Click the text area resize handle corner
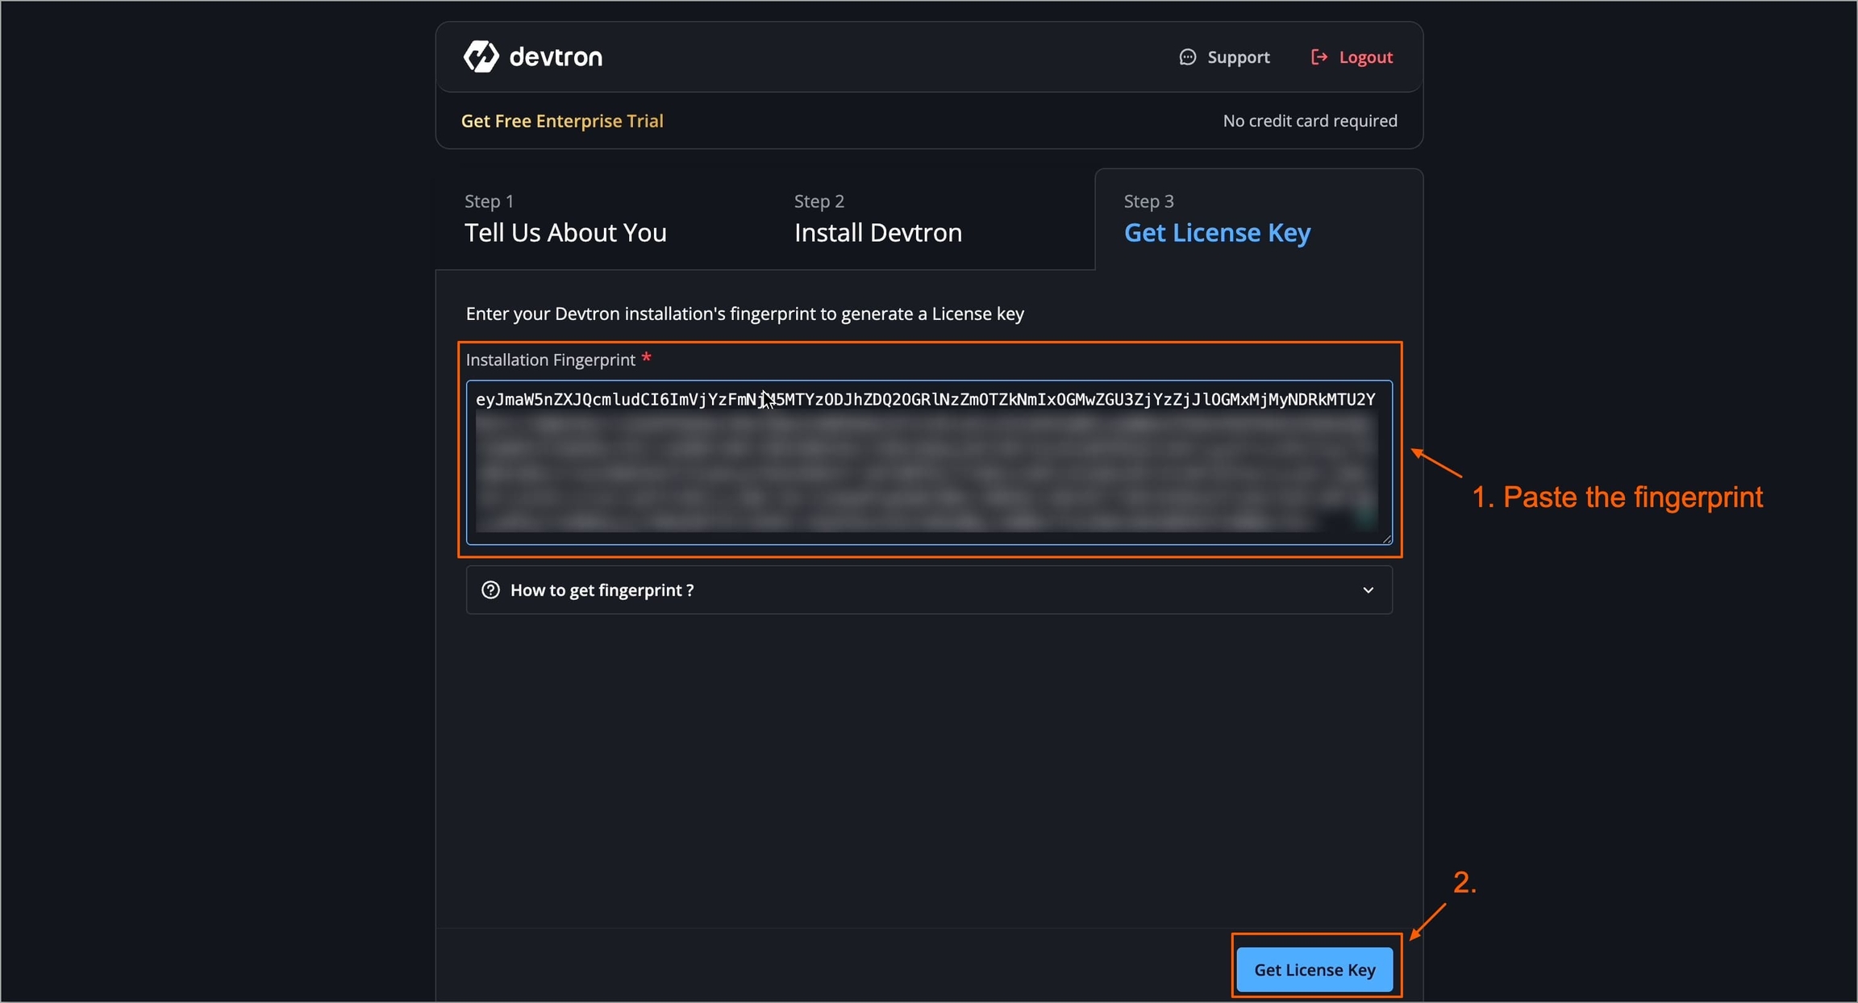The width and height of the screenshot is (1858, 1003). (x=1386, y=538)
